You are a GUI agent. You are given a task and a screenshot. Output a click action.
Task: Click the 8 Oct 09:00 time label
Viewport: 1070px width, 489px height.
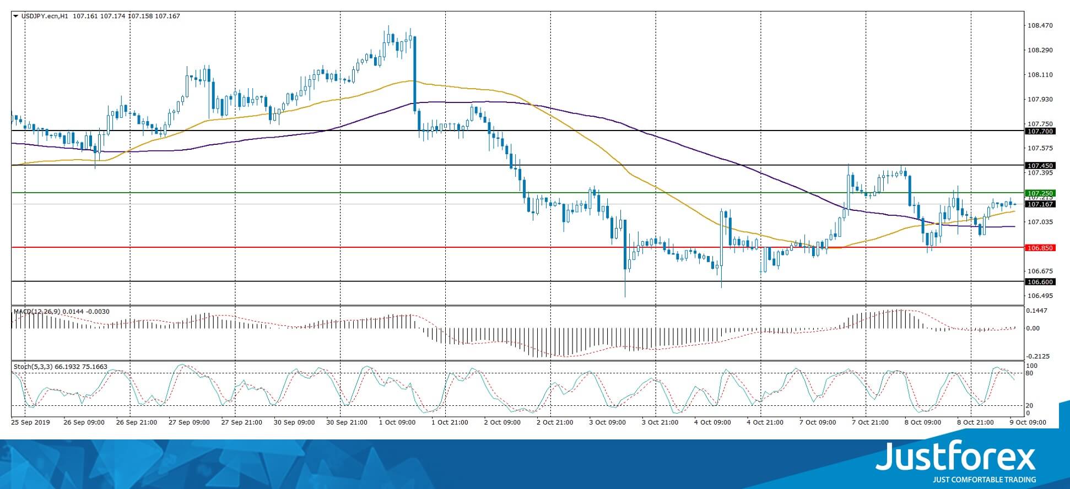coord(922,422)
